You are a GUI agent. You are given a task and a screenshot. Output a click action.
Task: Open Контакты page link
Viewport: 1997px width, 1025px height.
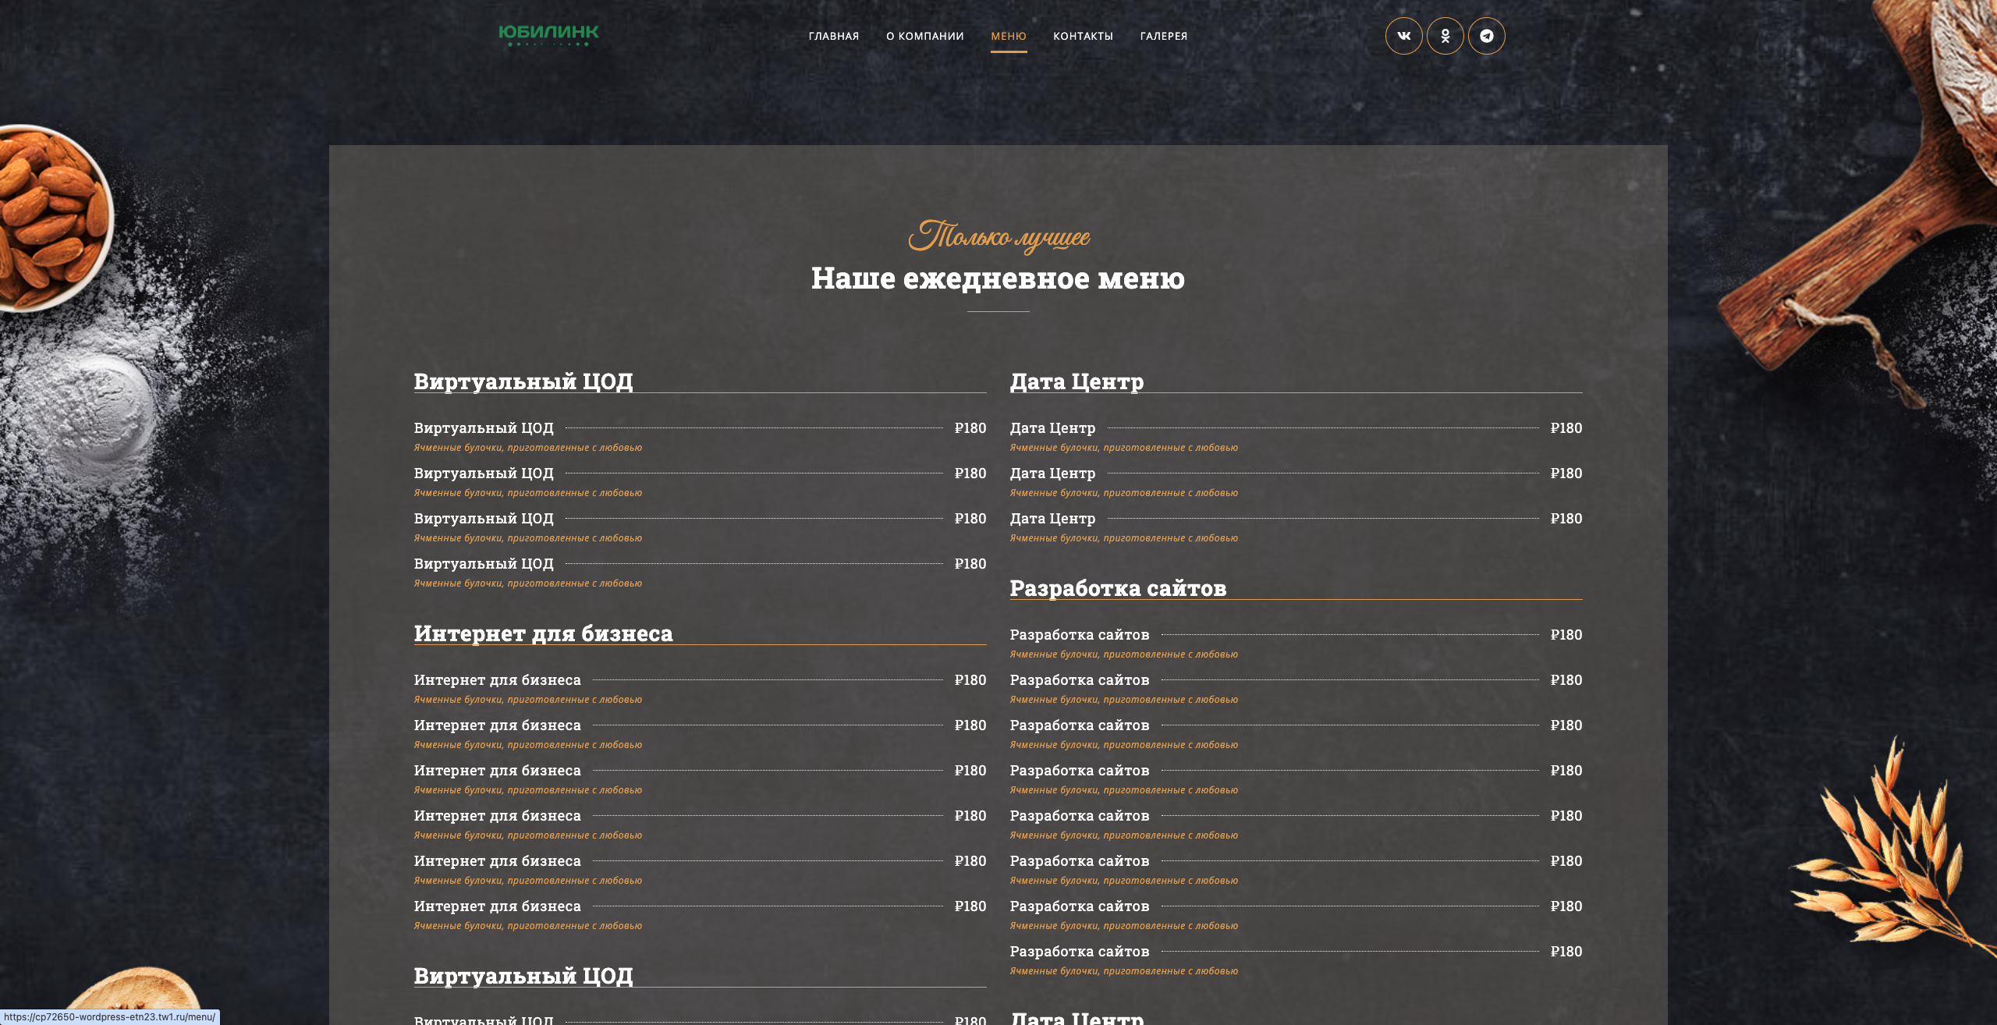tap(1083, 36)
